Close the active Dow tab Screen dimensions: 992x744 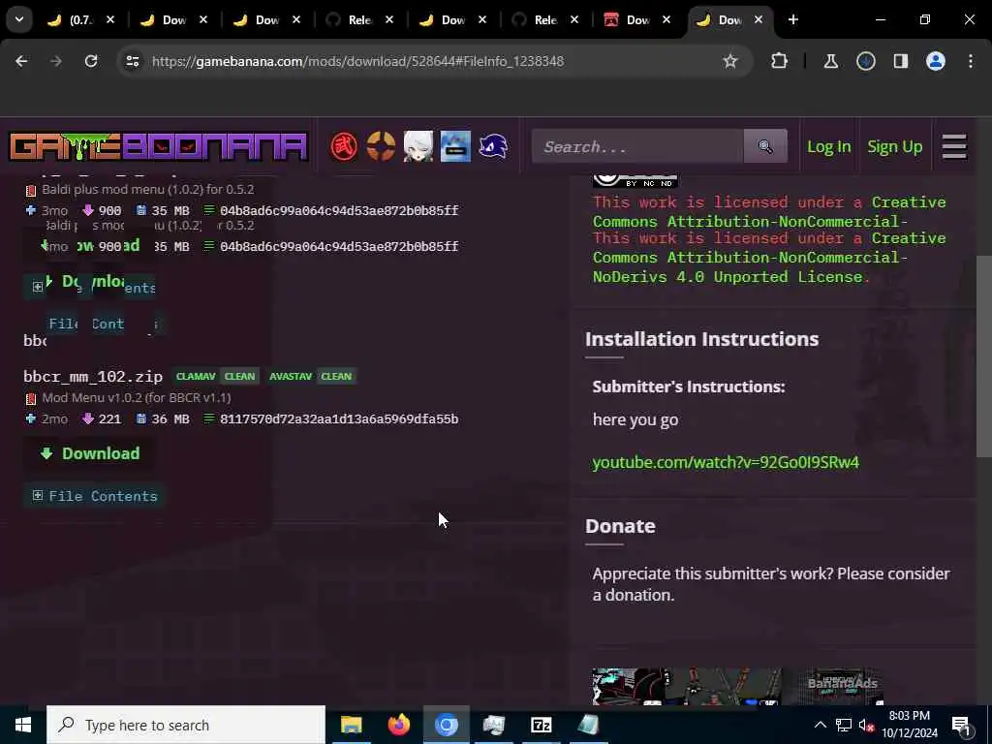pos(758,19)
